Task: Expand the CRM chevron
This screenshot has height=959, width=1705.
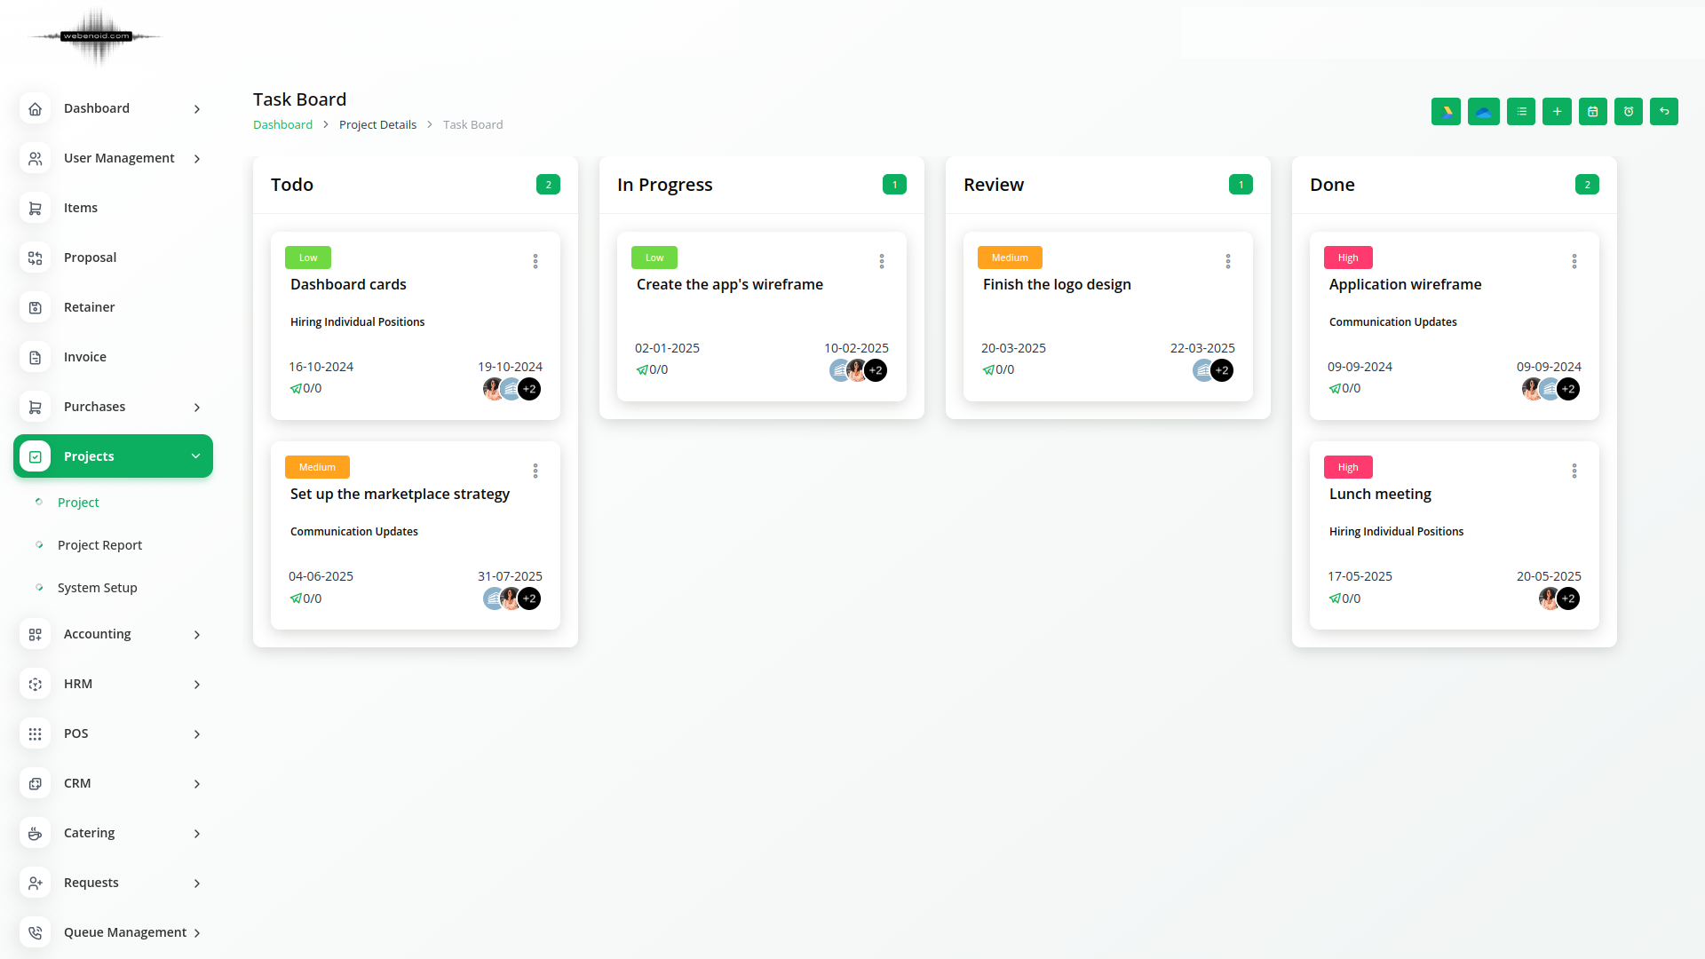Action: click(x=197, y=784)
